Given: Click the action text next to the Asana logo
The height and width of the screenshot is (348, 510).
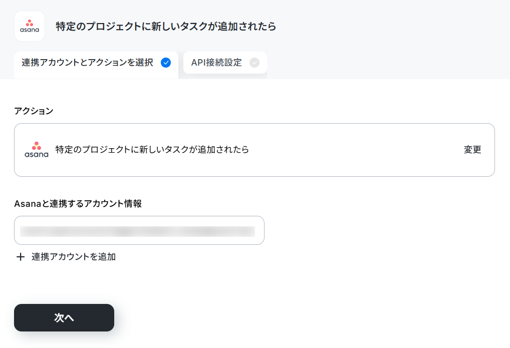Looking at the screenshot, I should pyautogui.click(x=152, y=150).
